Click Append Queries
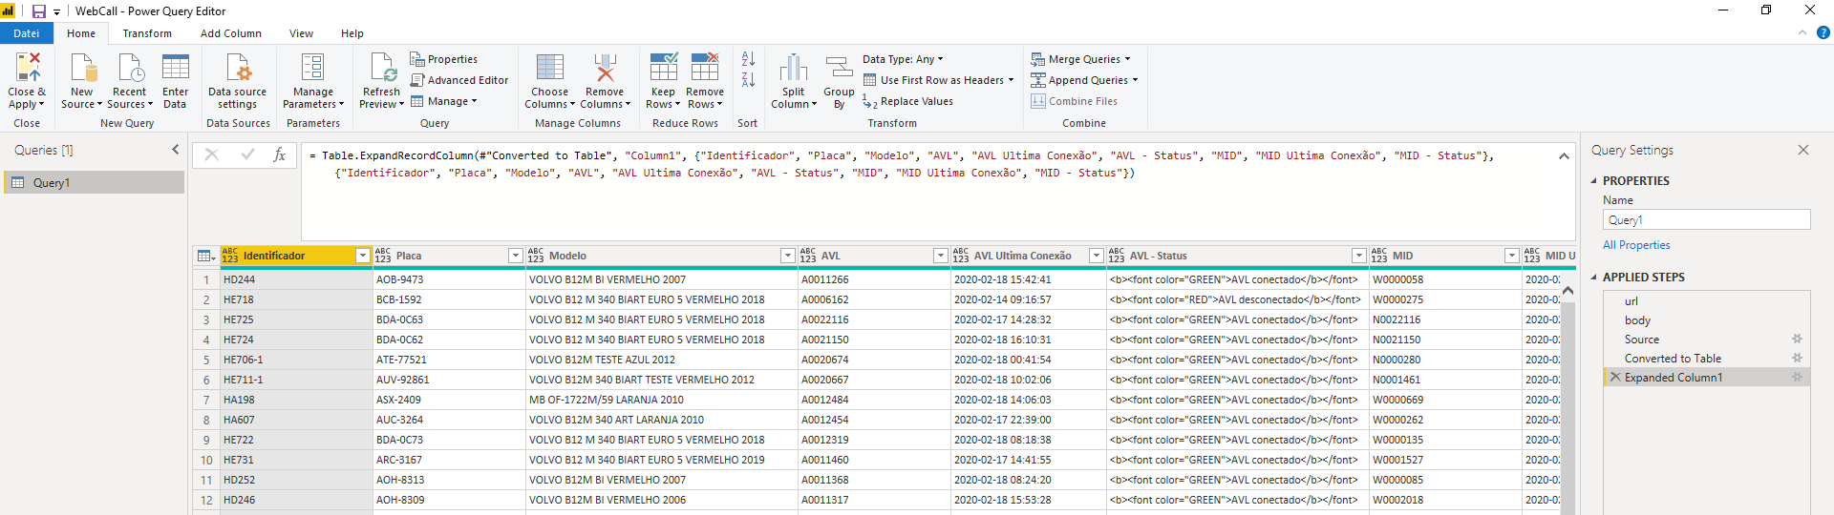This screenshot has width=1834, height=515. tap(1084, 80)
